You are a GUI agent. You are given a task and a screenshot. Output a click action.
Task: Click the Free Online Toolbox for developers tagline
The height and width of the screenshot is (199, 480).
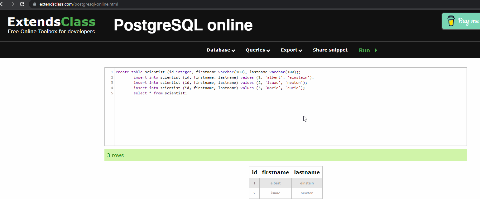point(51,31)
